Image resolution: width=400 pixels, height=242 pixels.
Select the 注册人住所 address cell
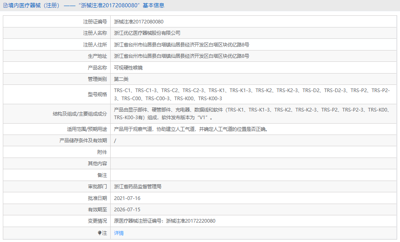(x=180, y=44)
